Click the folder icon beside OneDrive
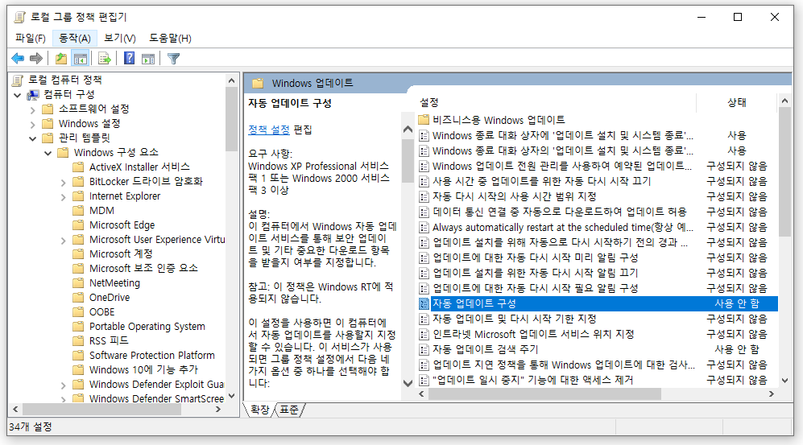The width and height of the screenshot is (803, 445). [x=78, y=298]
